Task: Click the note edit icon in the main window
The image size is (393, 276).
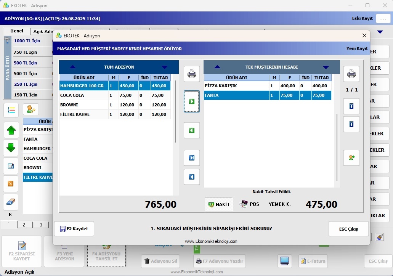Action: point(11,166)
